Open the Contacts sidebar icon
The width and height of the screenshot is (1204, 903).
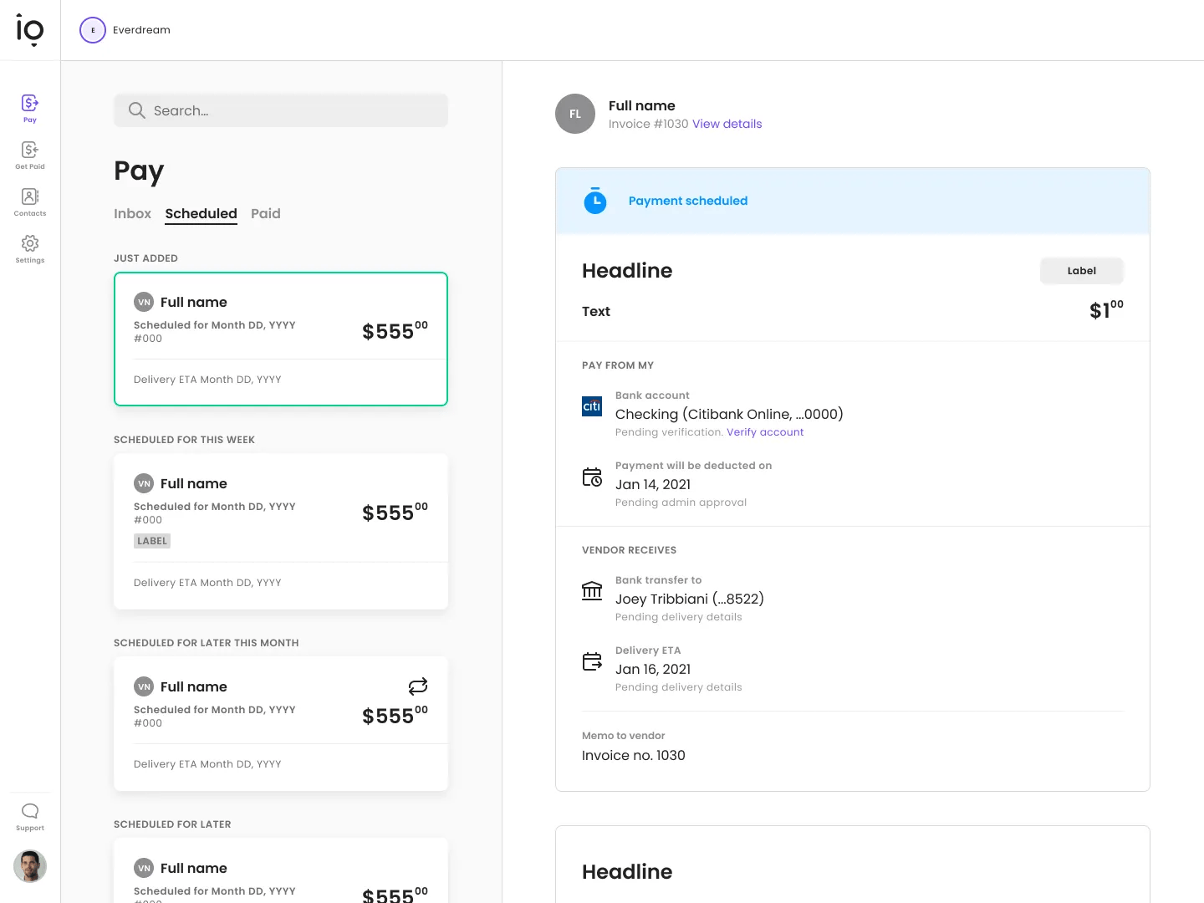coord(30,202)
